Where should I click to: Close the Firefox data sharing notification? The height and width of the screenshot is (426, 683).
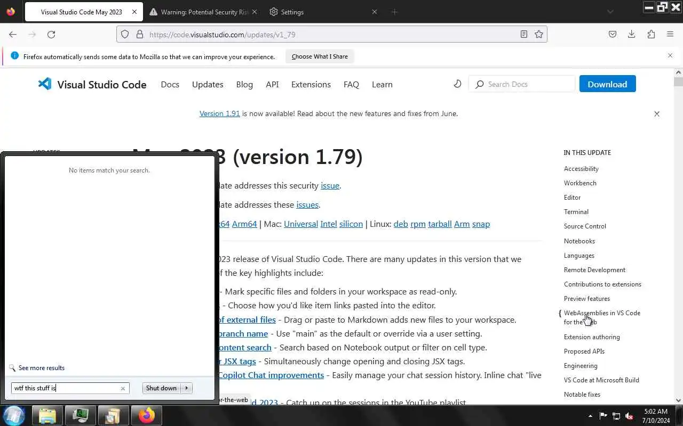point(670,55)
